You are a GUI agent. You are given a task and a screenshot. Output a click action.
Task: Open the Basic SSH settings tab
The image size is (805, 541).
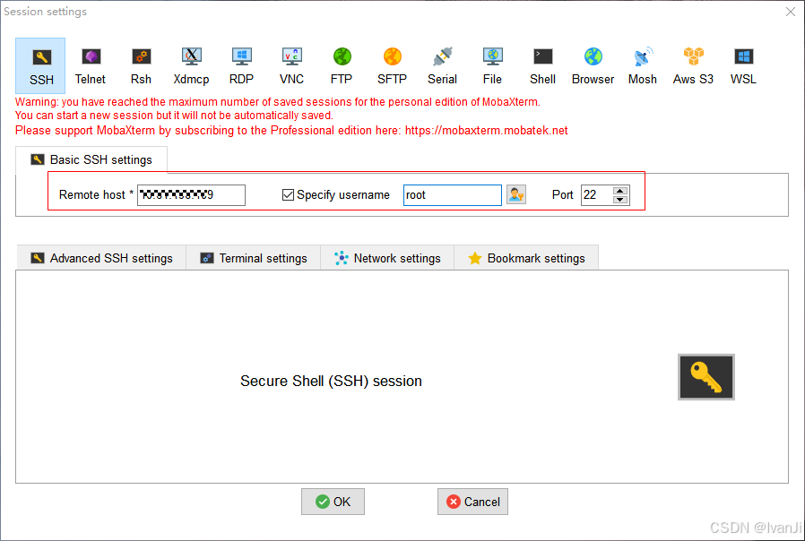point(91,159)
